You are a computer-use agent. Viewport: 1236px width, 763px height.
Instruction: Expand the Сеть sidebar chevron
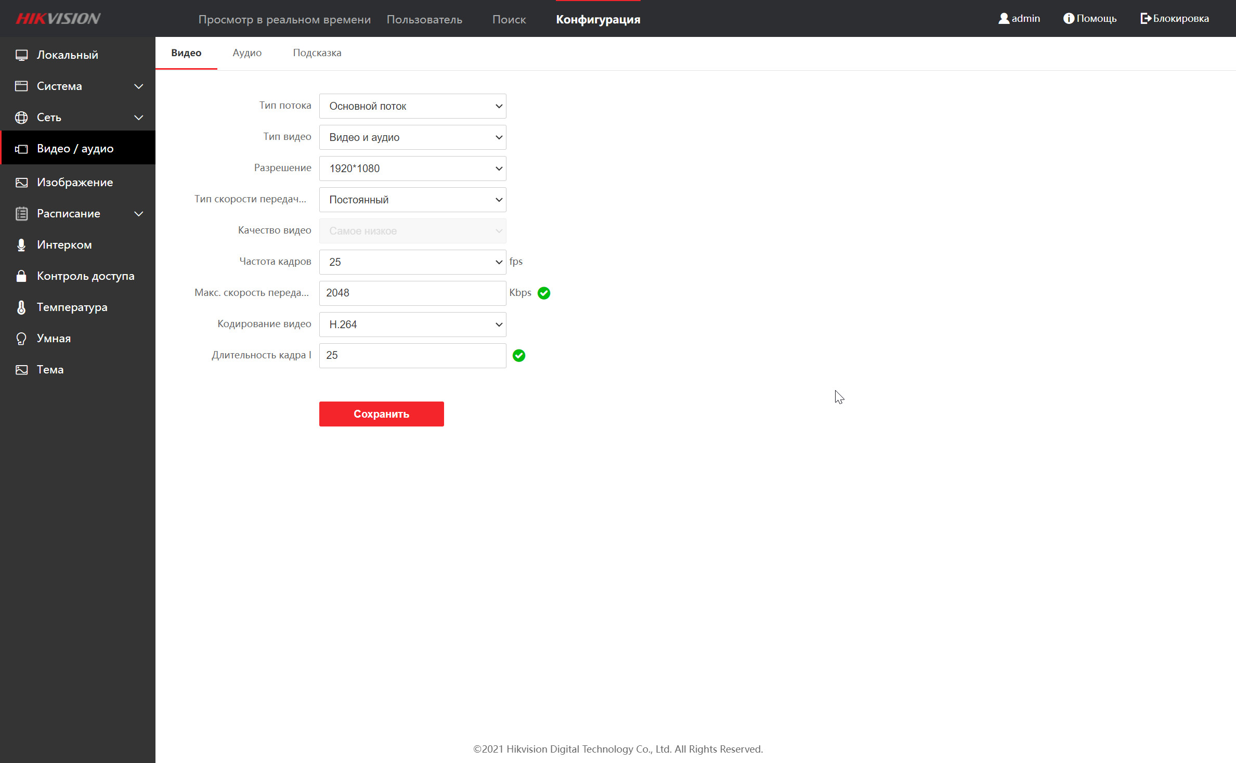coord(138,118)
